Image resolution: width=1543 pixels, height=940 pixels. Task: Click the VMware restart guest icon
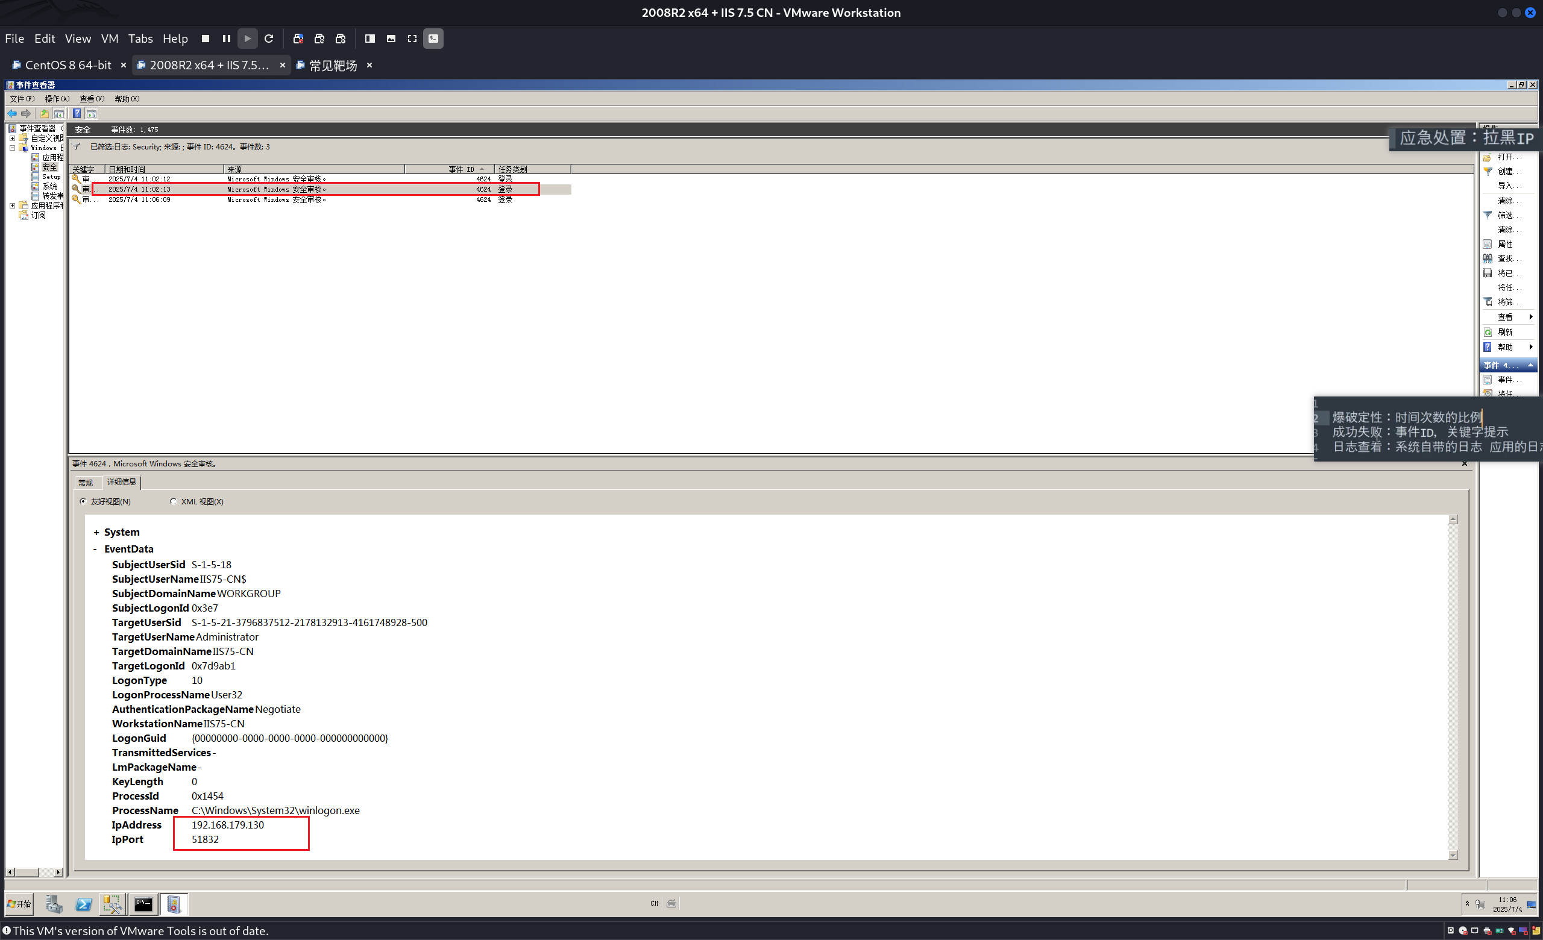[x=269, y=39]
